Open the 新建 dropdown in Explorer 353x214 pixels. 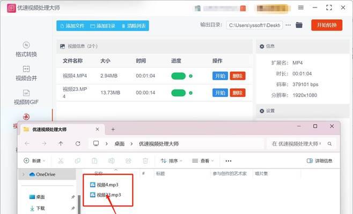34,161
